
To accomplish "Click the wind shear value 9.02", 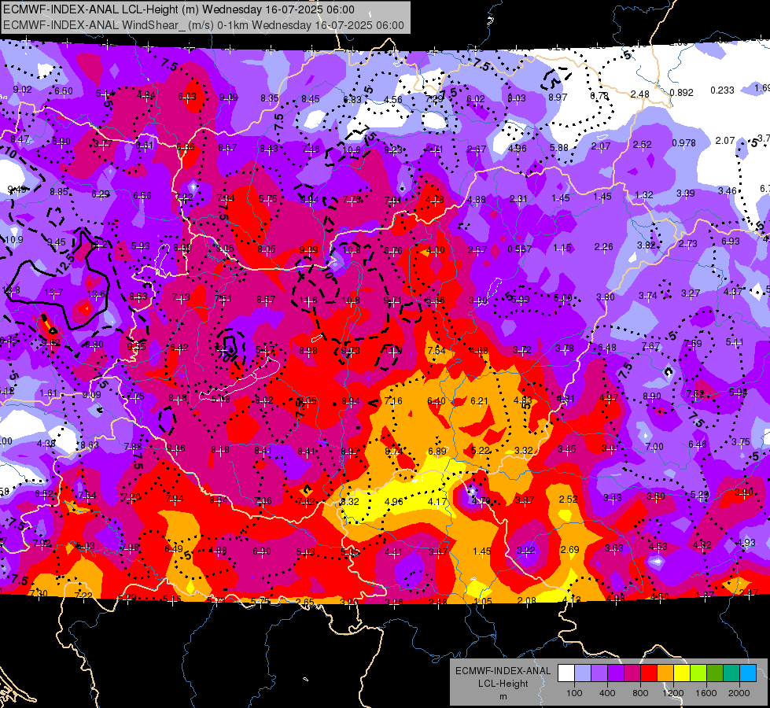I will click(23, 90).
